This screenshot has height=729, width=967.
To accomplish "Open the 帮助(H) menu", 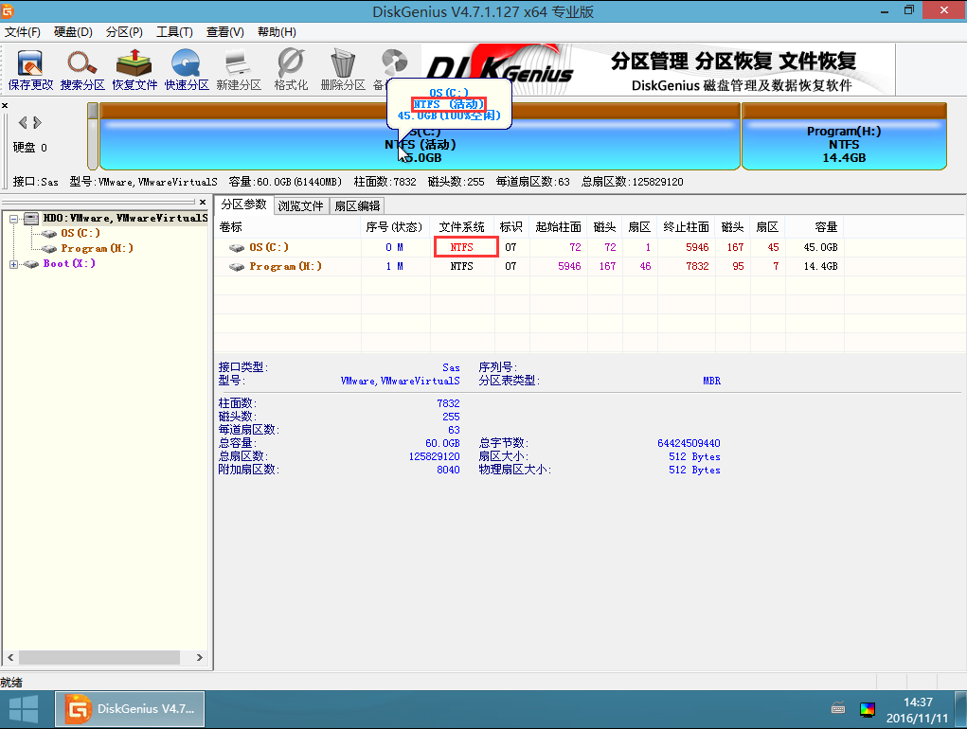I will pyautogui.click(x=277, y=32).
